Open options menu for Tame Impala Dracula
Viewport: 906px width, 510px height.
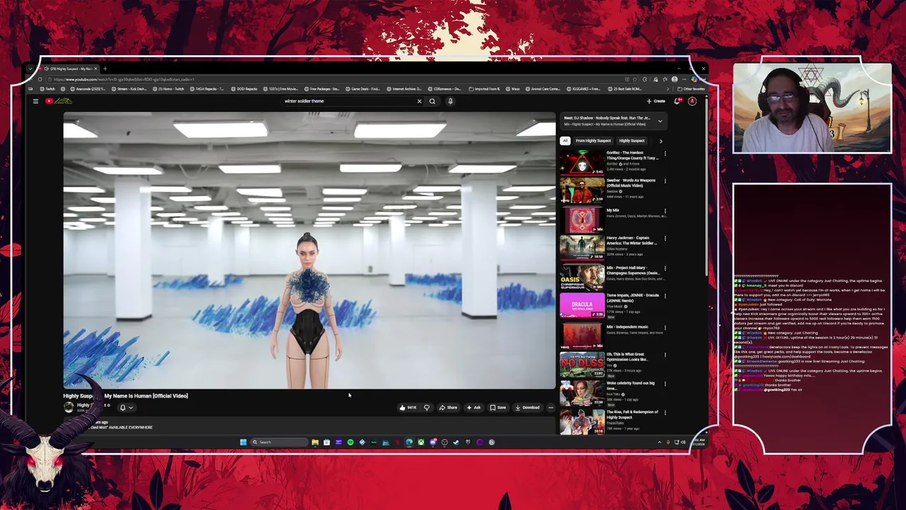pyautogui.click(x=665, y=296)
